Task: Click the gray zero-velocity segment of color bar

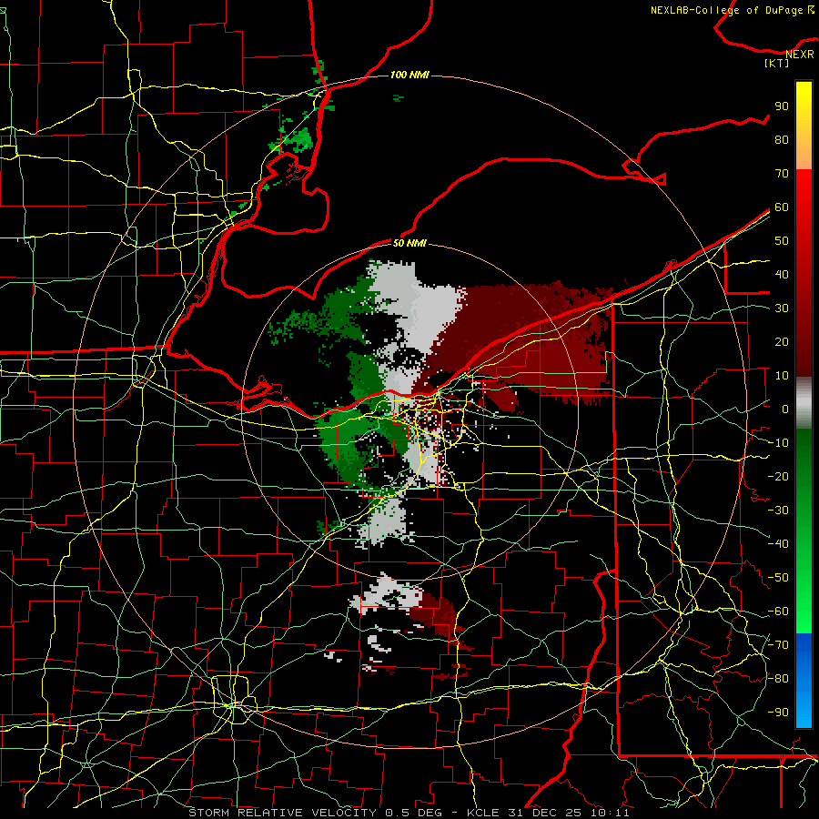Action: pyautogui.click(x=804, y=403)
